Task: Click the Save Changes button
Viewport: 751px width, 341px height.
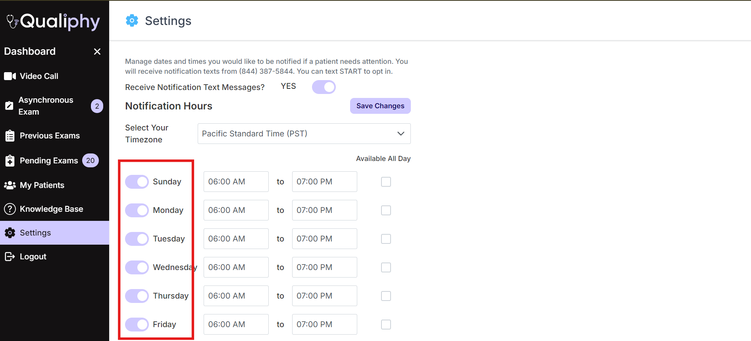Action: 380,106
